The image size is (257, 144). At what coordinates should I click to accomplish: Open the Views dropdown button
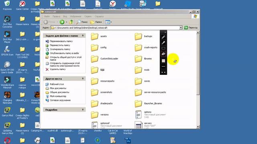point(108,22)
